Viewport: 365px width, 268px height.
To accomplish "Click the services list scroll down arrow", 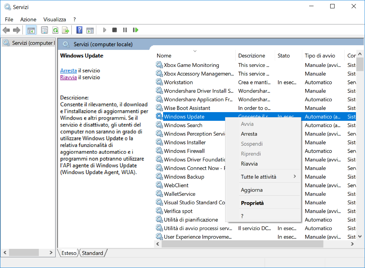I will click(x=360, y=237).
